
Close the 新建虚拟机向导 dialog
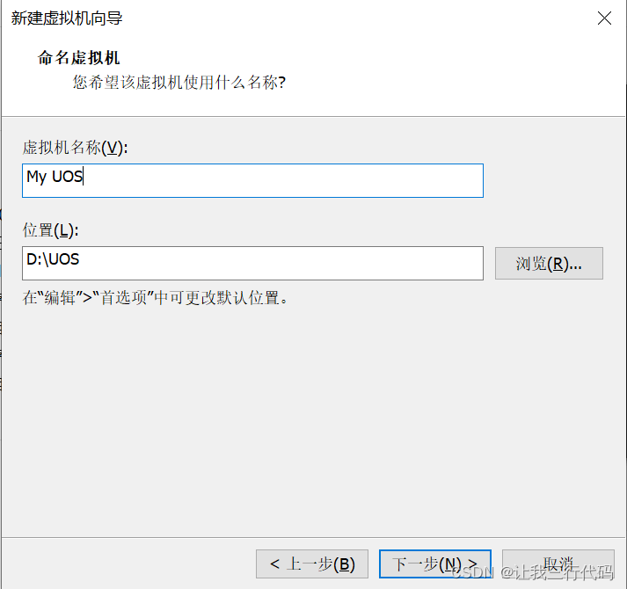click(604, 18)
